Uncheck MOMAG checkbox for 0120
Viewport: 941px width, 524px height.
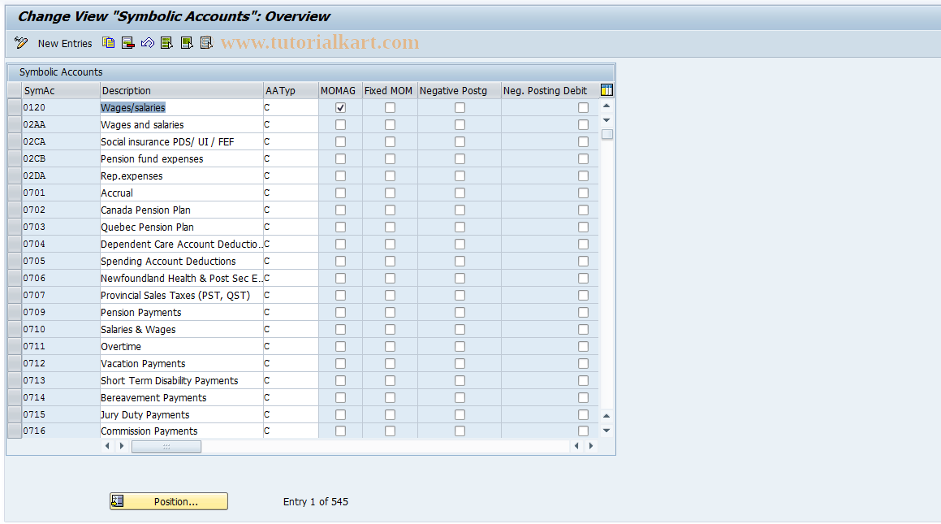tap(340, 107)
